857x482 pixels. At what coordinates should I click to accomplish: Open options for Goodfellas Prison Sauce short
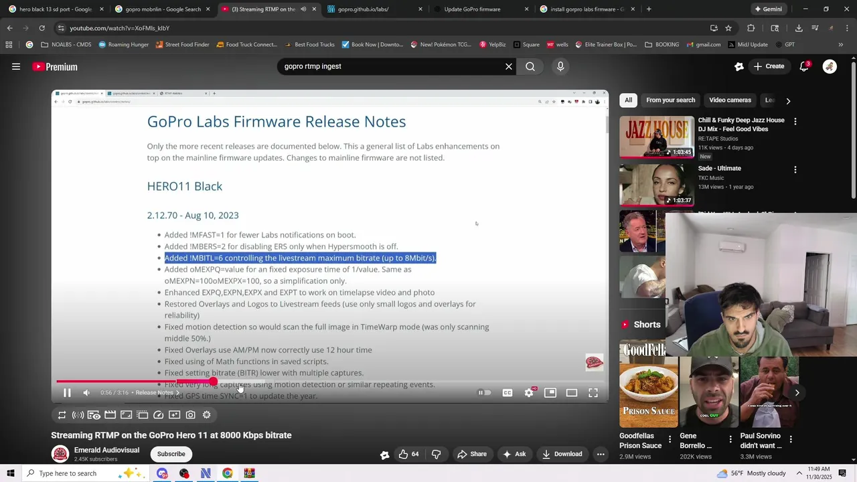coord(670,440)
